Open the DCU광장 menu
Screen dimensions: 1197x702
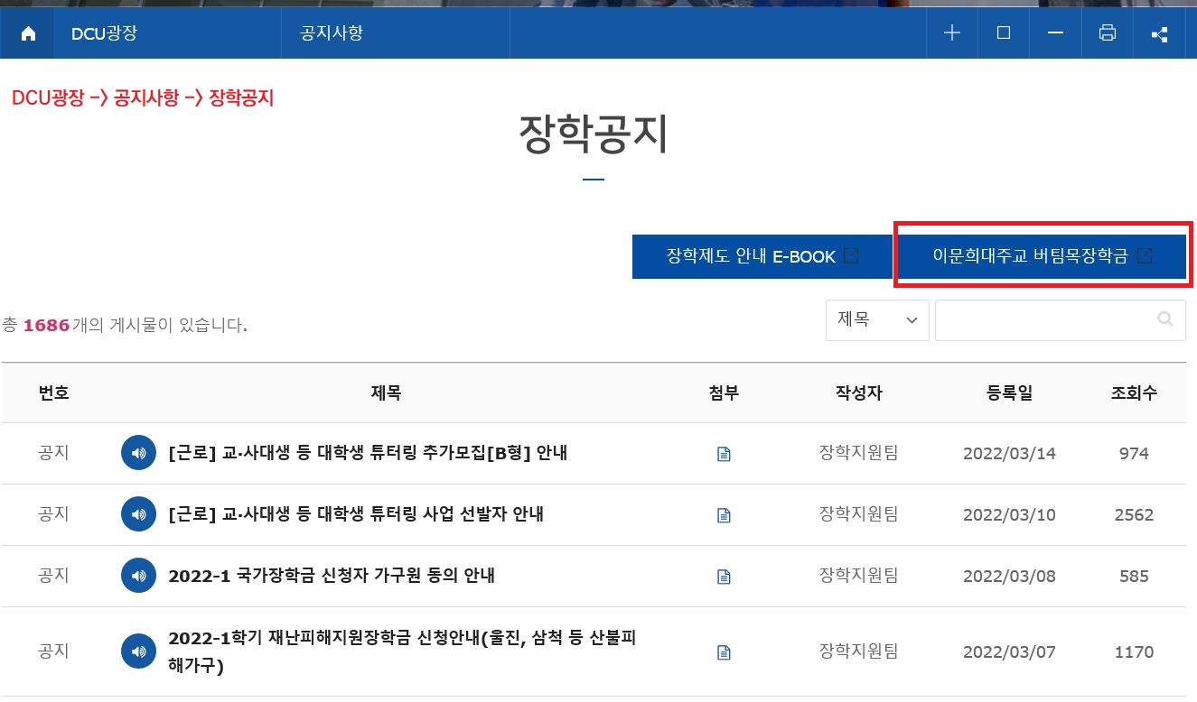(105, 34)
